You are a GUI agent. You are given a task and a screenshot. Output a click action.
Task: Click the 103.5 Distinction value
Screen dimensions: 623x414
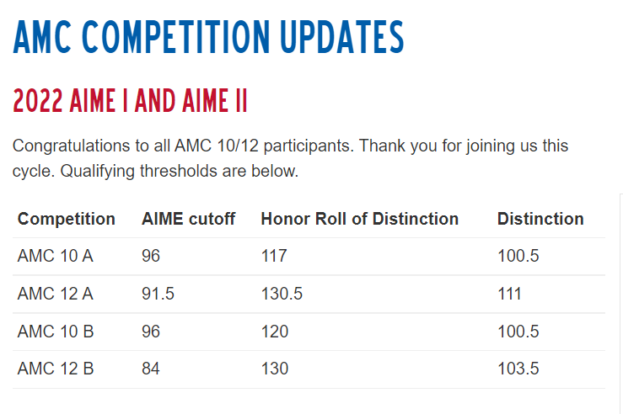[x=518, y=369]
